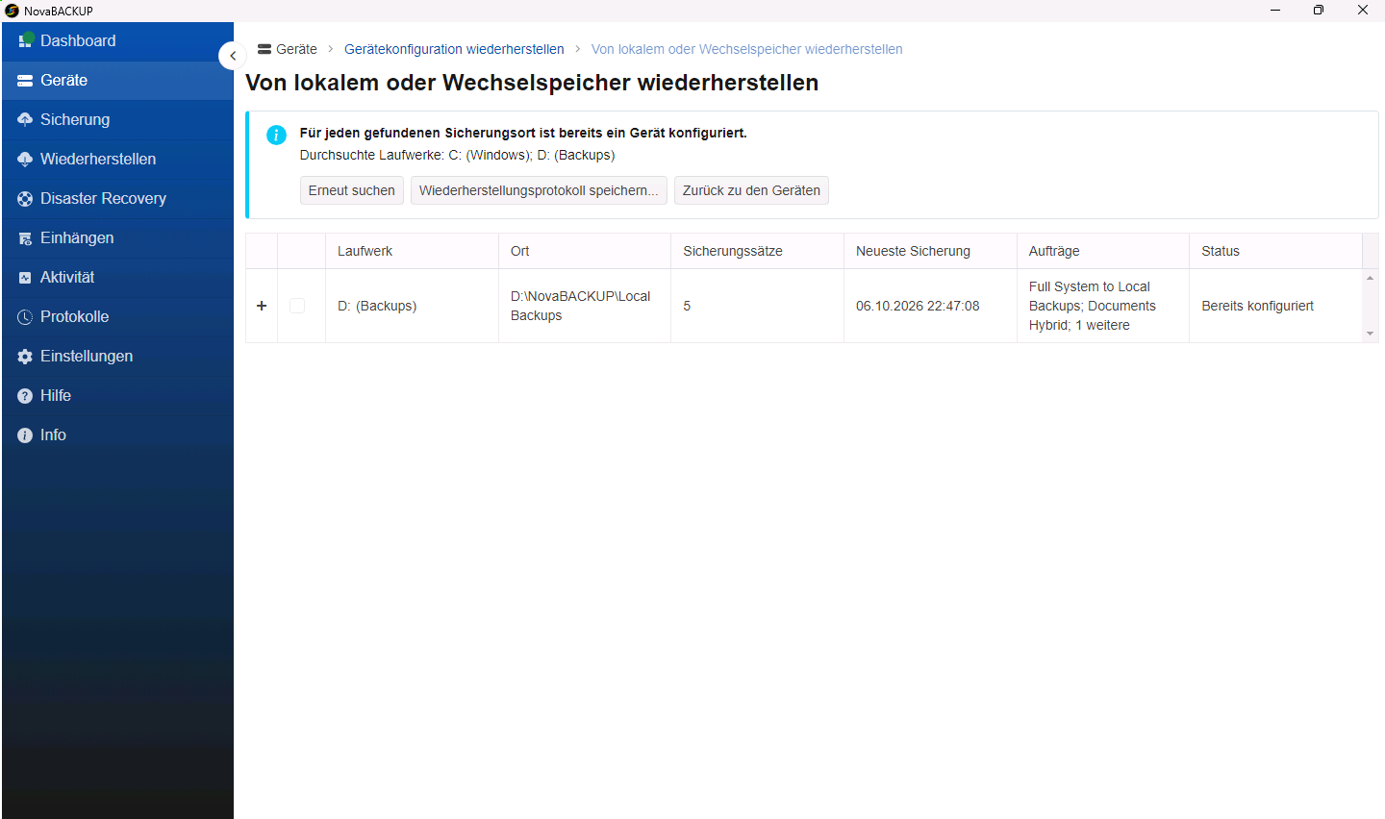Click the NovaBACKUP logo in title bar
1385x819 pixels.
click(x=12, y=11)
